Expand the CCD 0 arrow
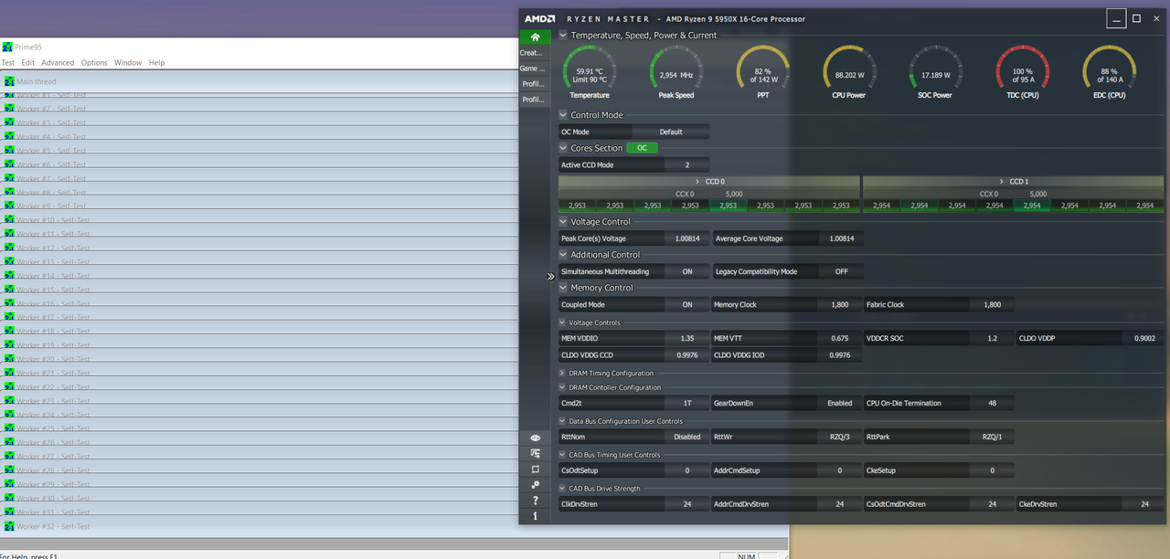1170x559 pixels. coord(697,182)
